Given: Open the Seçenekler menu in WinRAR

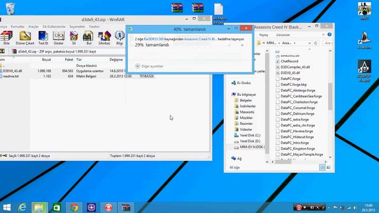Looking at the screenshot, I should pyautogui.click(x=77, y=26).
